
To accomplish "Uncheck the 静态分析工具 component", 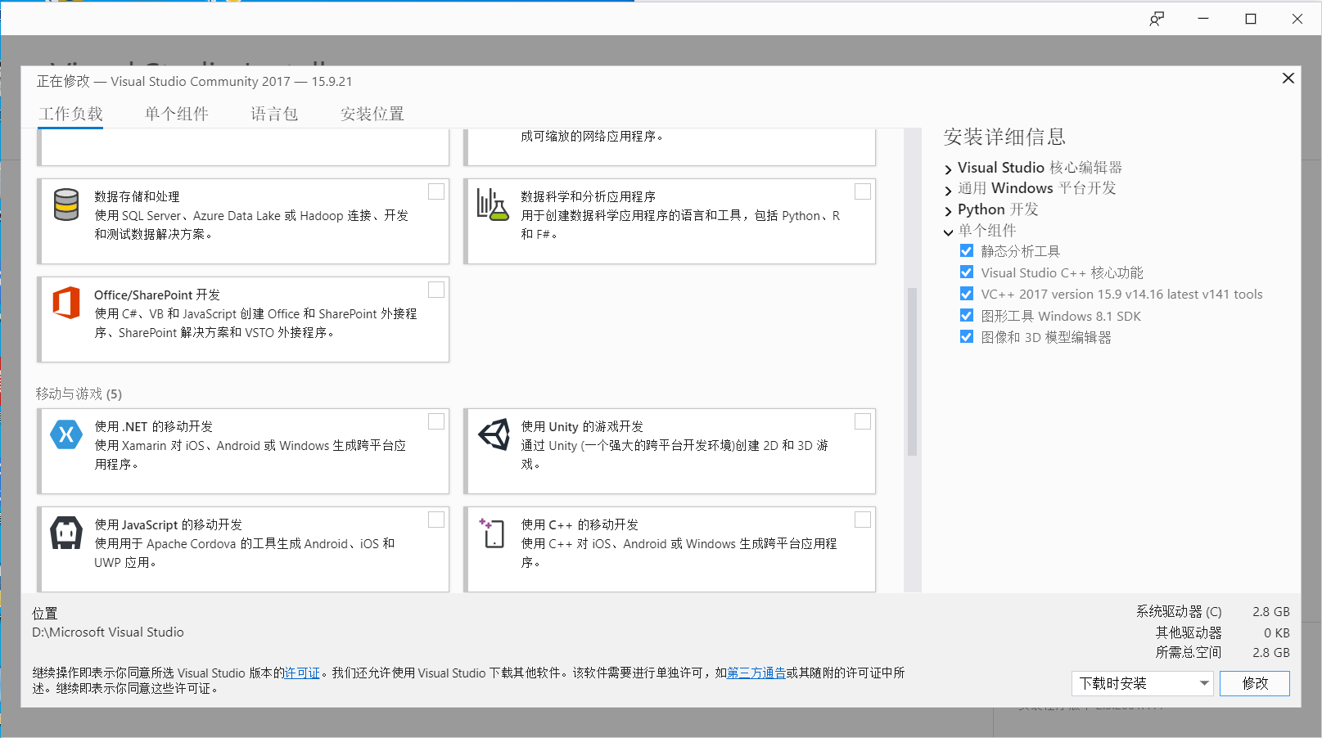I will tap(967, 250).
